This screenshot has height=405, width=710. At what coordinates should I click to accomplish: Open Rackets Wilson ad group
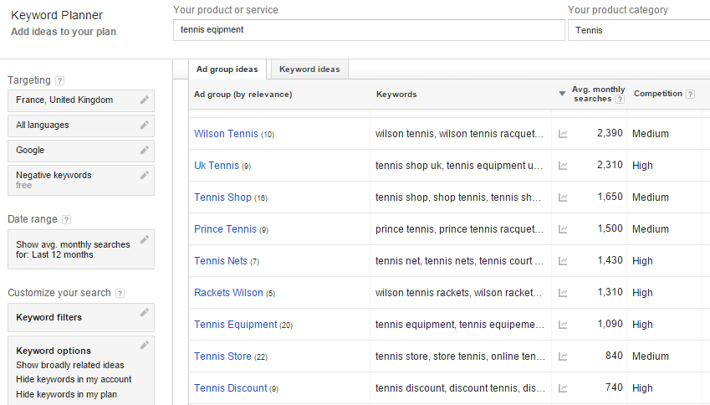pyautogui.click(x=228, y=293)
